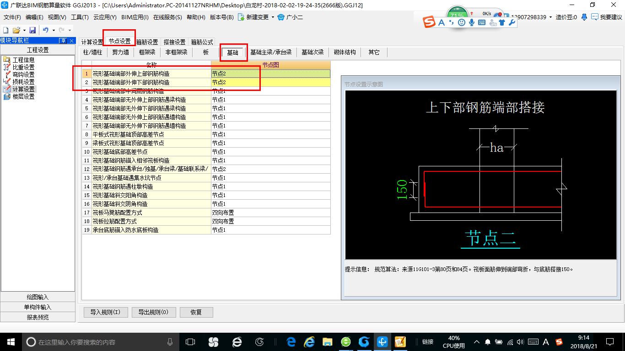Click the 节点二 diagram link
The image size is (625, 351).
[490, 239]
